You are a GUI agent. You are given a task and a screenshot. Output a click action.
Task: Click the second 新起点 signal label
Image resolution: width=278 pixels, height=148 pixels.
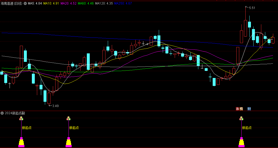coord(74,128)
